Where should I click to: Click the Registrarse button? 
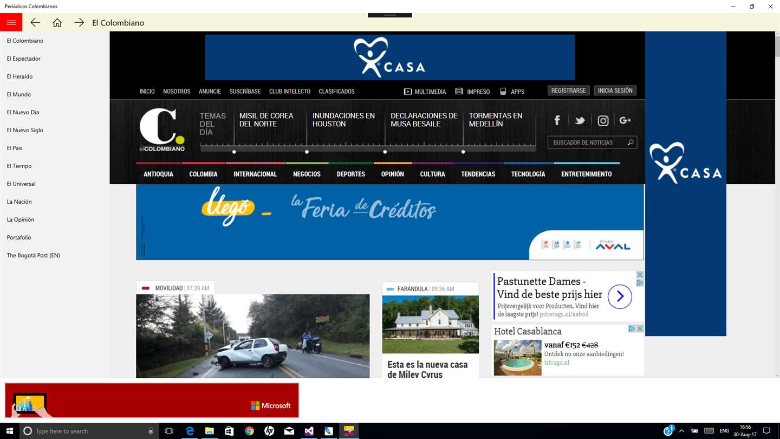tap(568, 91)
